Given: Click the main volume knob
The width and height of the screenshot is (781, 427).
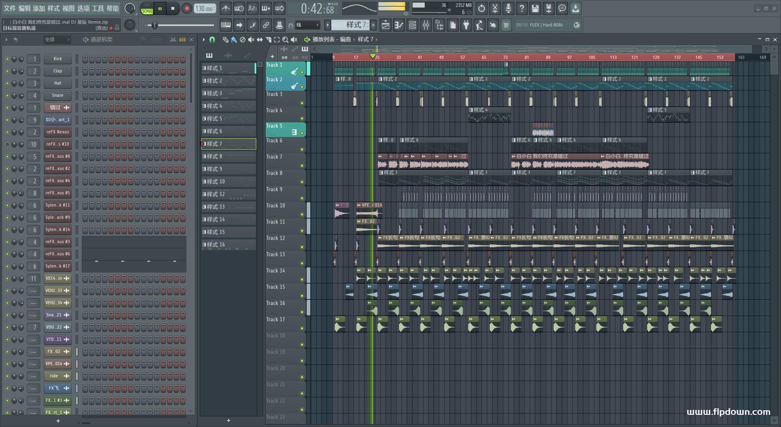Looking at the screenshot, I should [x=130, y=8].
